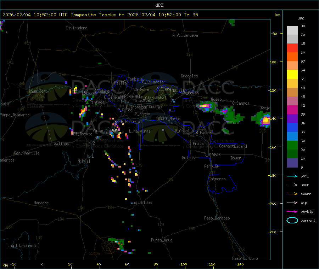Click the 'Punta_Agua' map label
Viewport: 319px width, 269px height.
162,240
